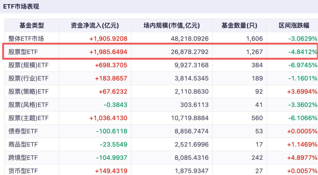Viewport: 318px width, 175px height.
Task: Sort by 资金净流入(亿元) column header
Action: point(95,26)
